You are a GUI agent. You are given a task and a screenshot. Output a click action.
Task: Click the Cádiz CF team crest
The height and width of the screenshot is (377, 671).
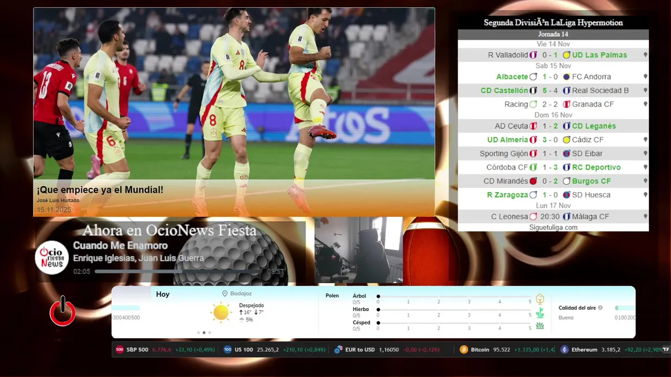click(x=566, y=140)
